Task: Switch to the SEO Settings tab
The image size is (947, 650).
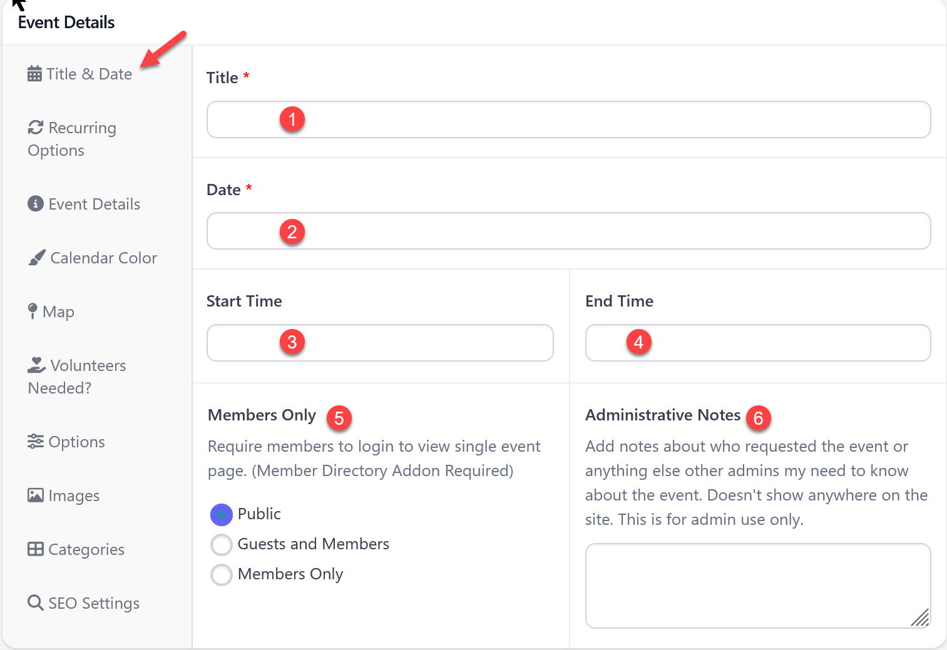Action: [x=94, y=603]
